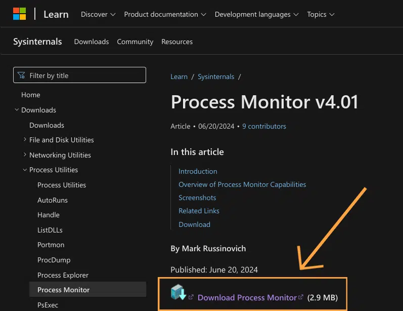Expand the Discover dropdown menu
This screenshot has width=403, height=311.
tap(98, 14)
